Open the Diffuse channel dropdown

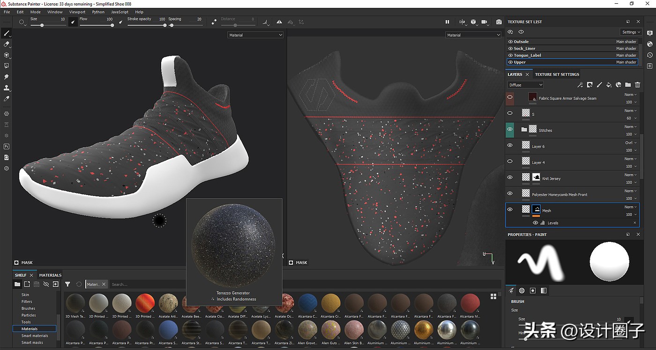click(526, 85)
